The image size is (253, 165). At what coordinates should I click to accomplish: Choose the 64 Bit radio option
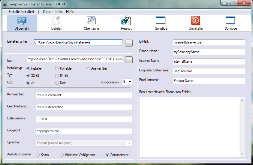[x=57, y=76]
